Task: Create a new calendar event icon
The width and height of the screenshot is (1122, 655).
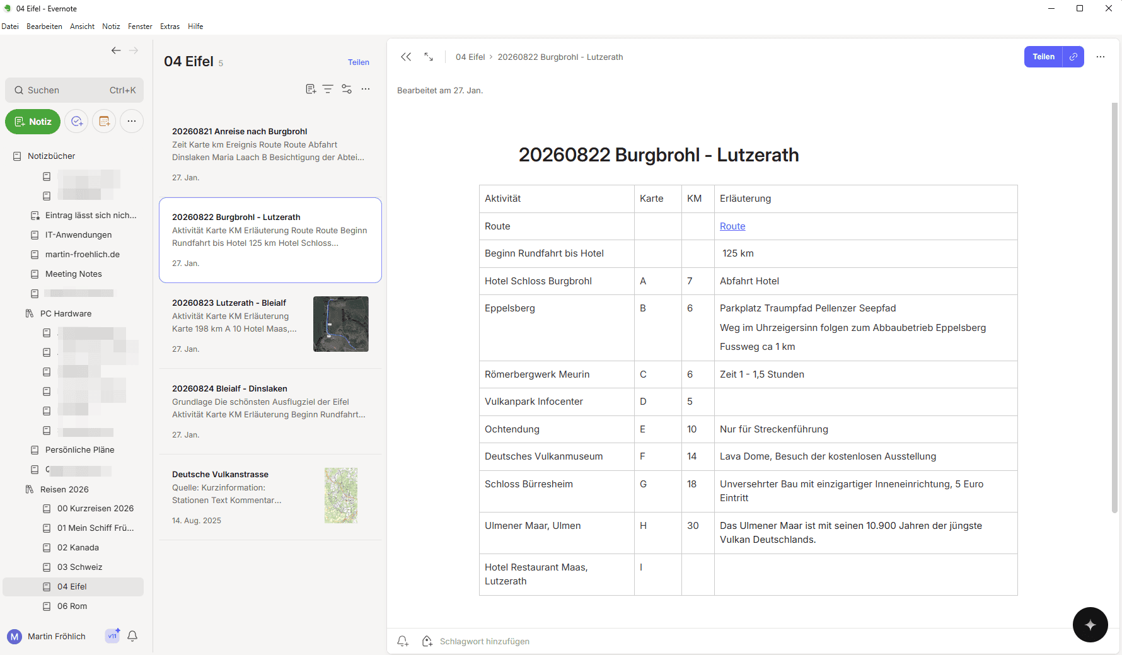Action: tap(105, 122)
